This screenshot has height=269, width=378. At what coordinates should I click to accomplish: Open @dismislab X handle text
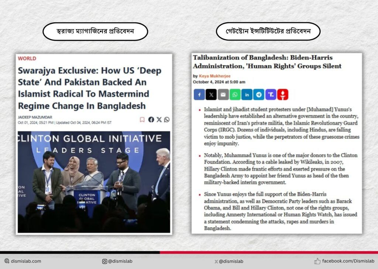coord(231,262)
